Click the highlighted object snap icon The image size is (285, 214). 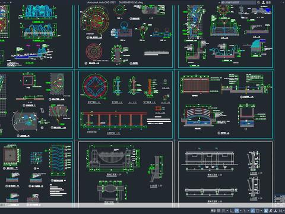[x=253, y=210]
